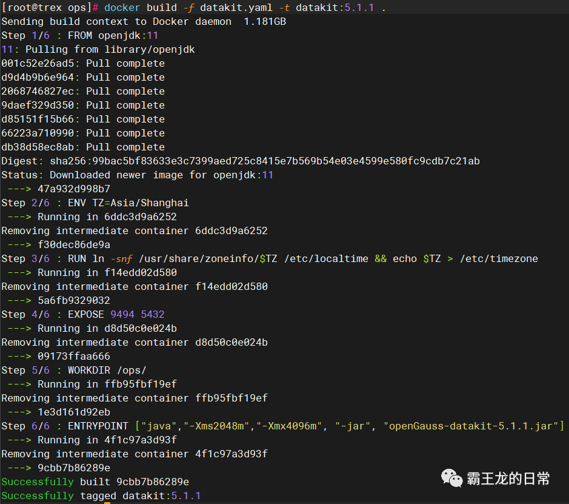The width and height of the screenshot is (569, 504).
Task: Click the docker build command line
Action: point(194,8)
